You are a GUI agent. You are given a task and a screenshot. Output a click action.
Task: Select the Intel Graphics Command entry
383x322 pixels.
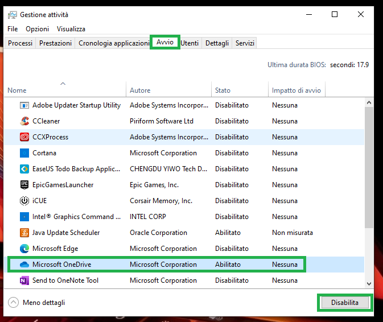(76, 217)
